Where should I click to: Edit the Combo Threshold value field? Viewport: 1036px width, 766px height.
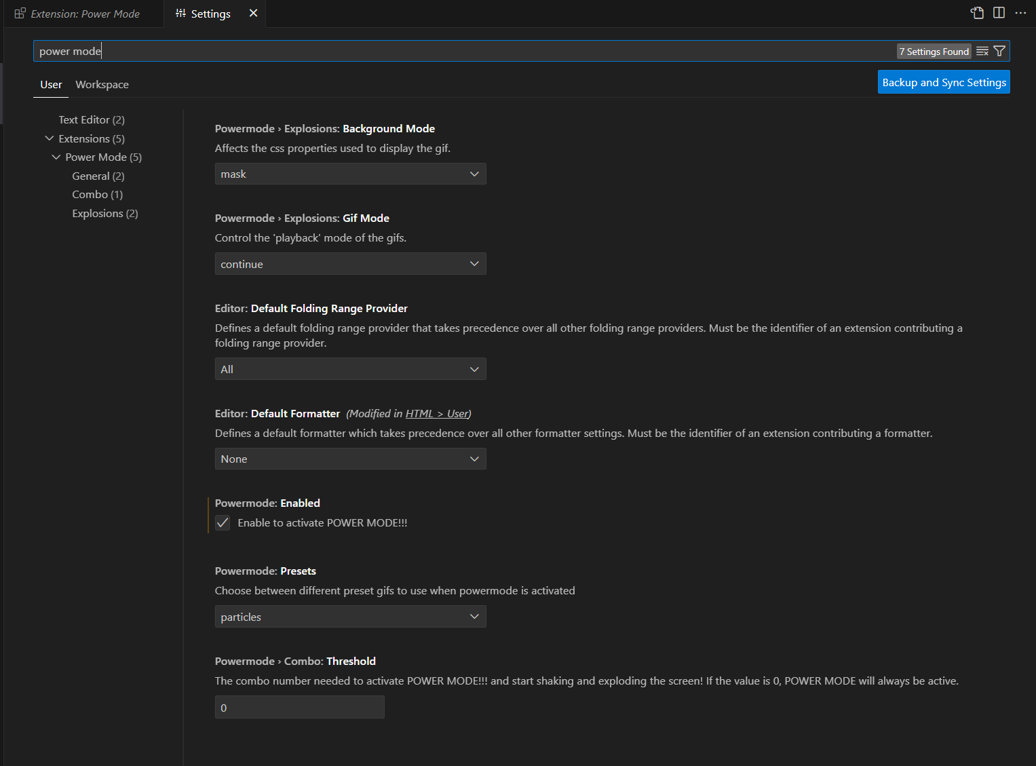[299, 707]
